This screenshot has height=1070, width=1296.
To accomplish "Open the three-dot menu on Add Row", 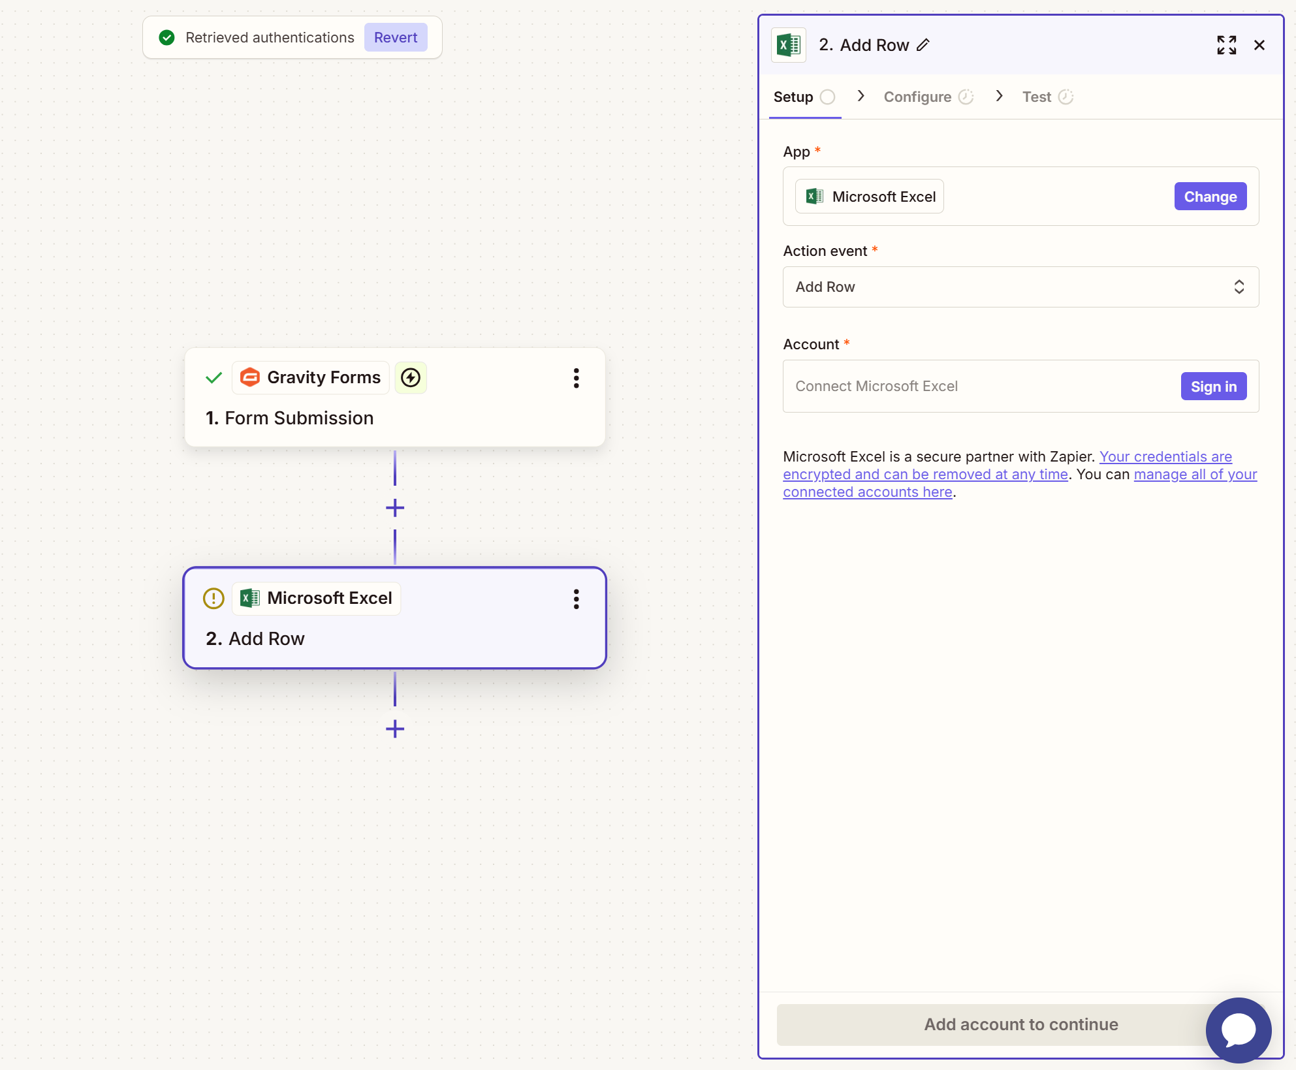I will tap(576, 599).
